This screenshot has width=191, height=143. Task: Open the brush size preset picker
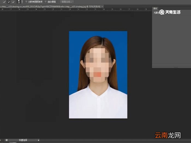(x=22, y=2)
